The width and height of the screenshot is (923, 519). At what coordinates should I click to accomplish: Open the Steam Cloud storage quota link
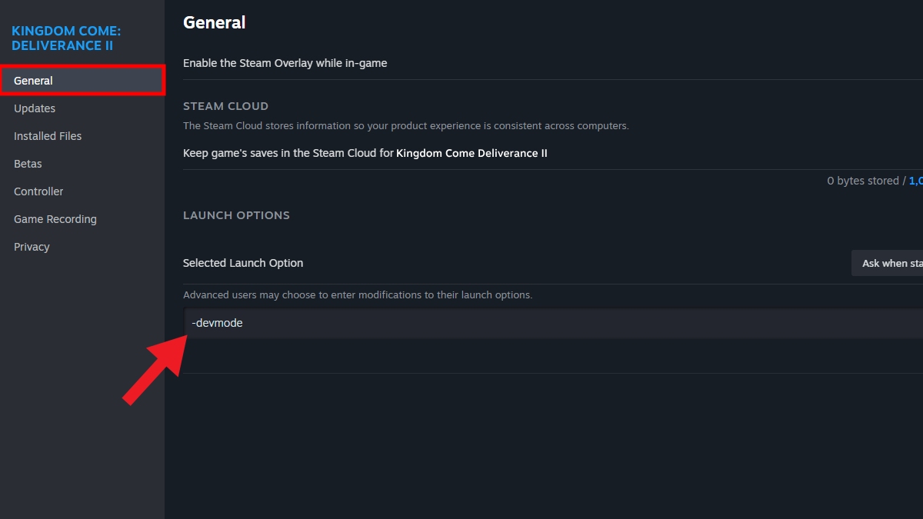(x=917, y=180)
